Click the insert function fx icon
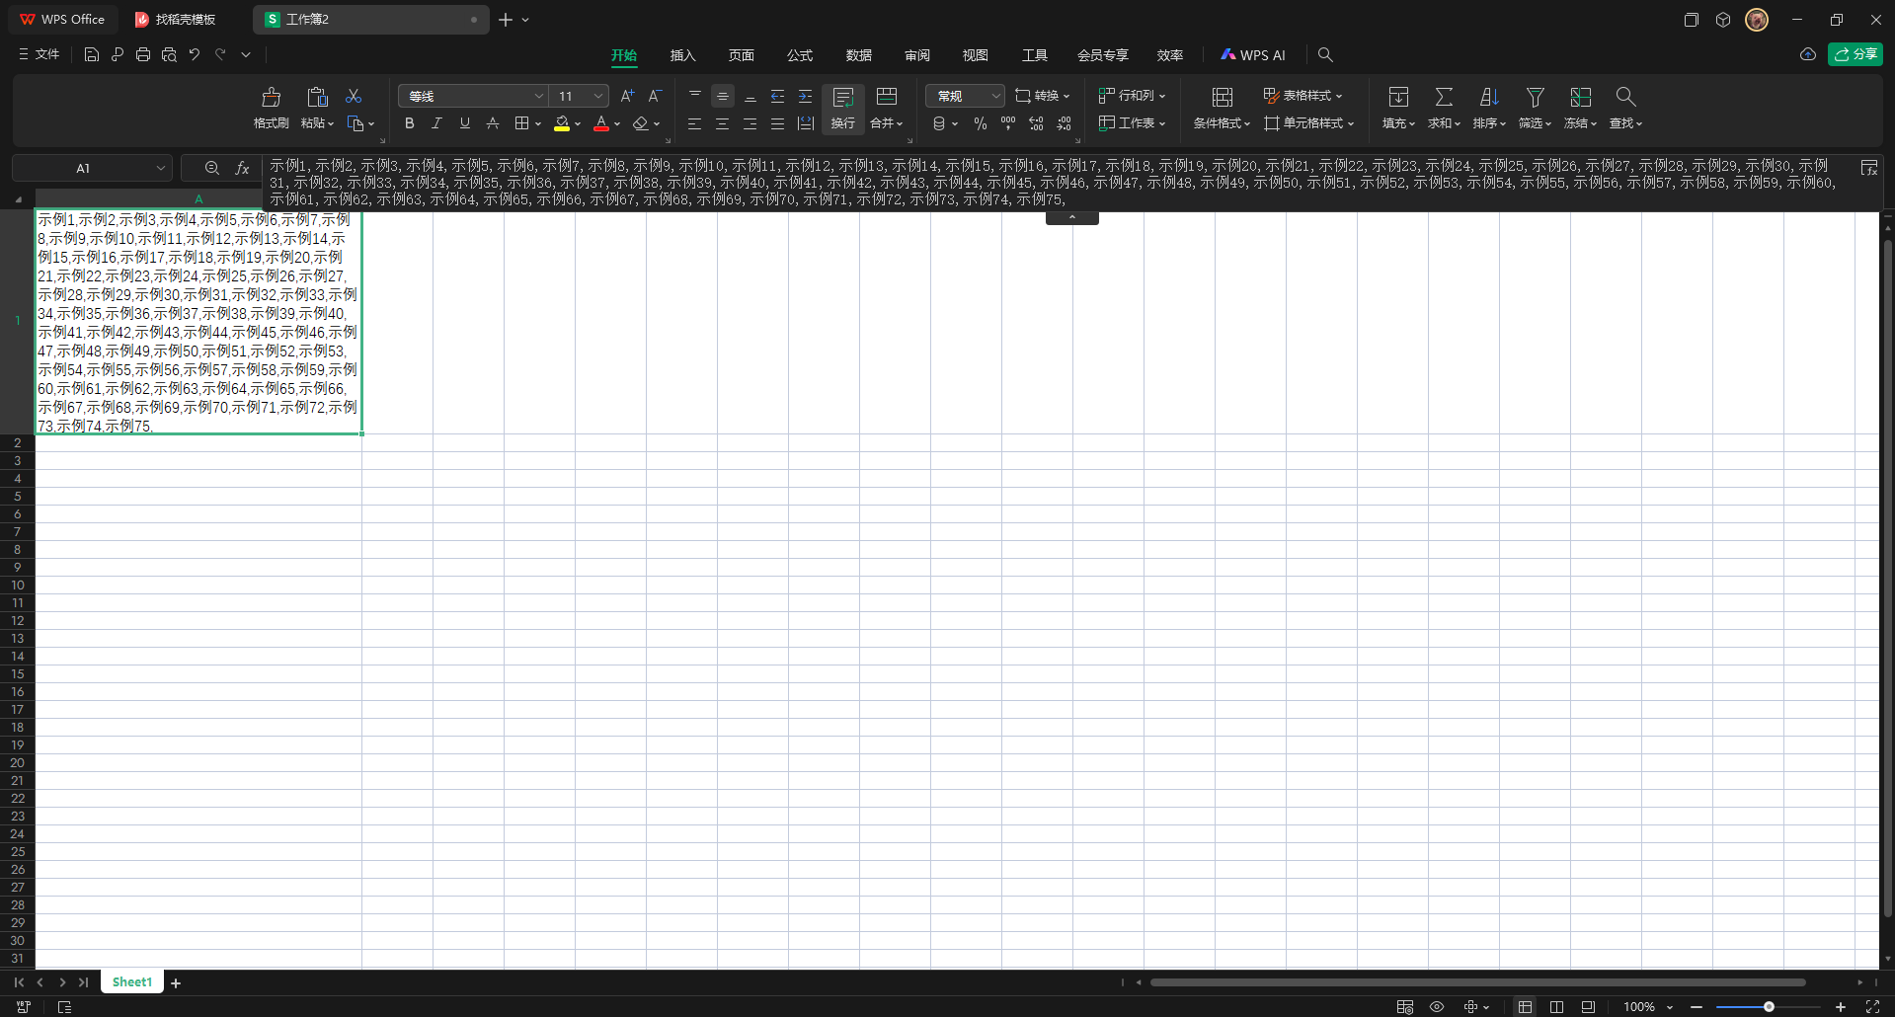1895x1017 pixels. pyautogui.click(x=242, y=169)
